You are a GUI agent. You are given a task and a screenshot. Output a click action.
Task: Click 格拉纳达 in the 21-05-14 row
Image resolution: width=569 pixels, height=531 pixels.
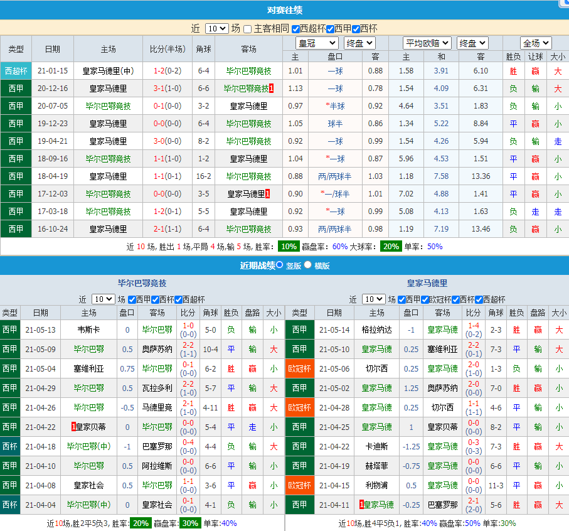[376, 330]
